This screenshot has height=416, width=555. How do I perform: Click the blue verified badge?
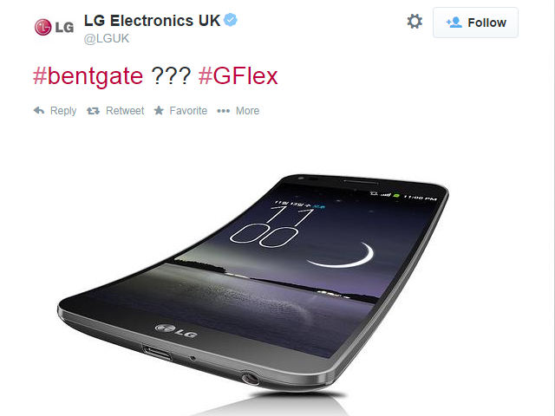tap(231, 20)
